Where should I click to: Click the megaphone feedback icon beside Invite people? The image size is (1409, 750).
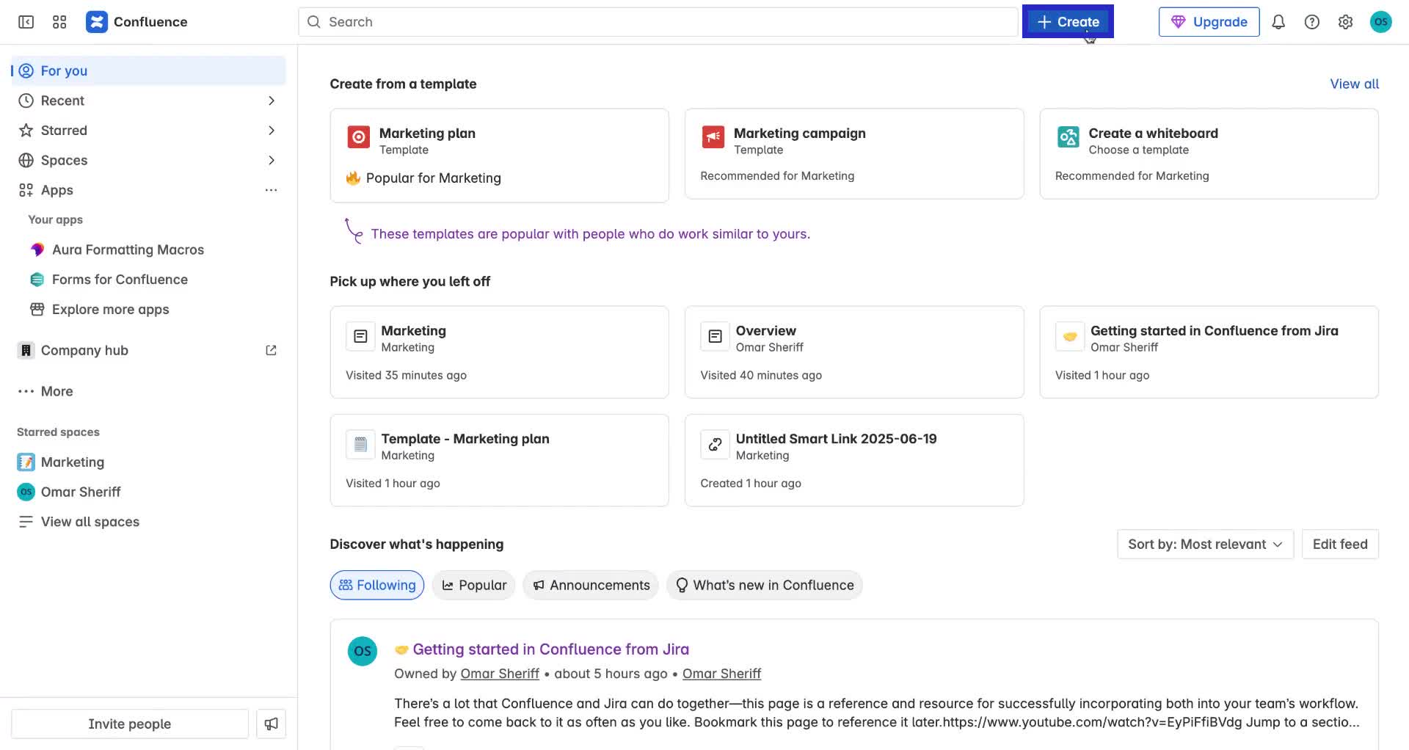coord(271,724)
